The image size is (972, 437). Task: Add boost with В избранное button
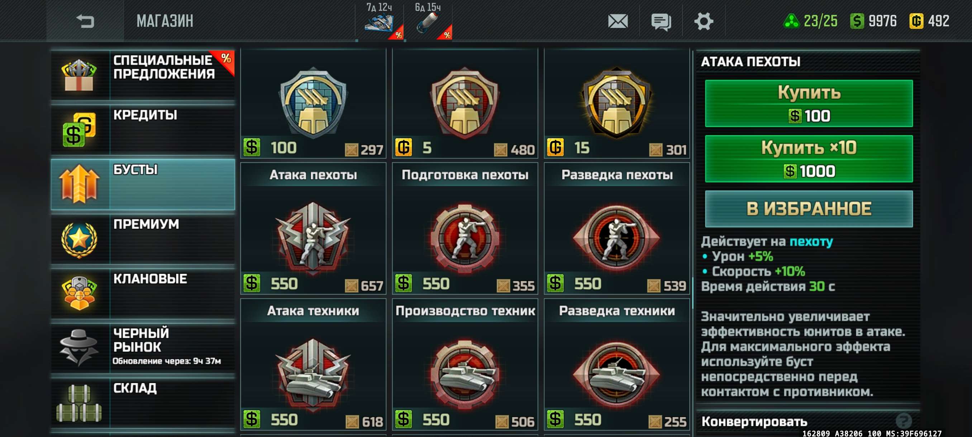click(809, 208)
